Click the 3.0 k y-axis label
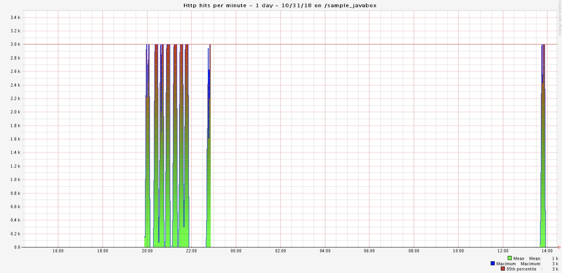The image size is (562, 273). coord(15,44)
